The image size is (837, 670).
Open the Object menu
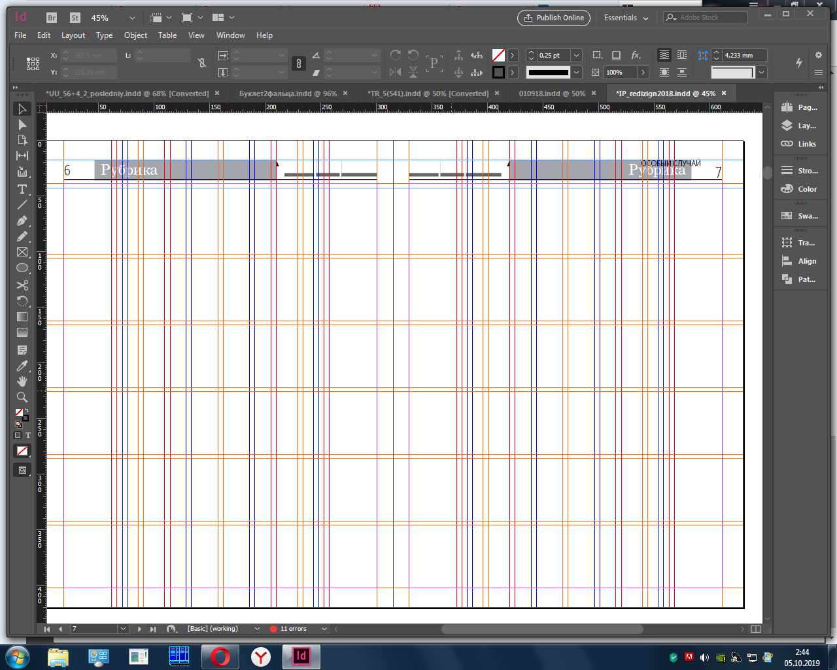click(x=135, y=35)
